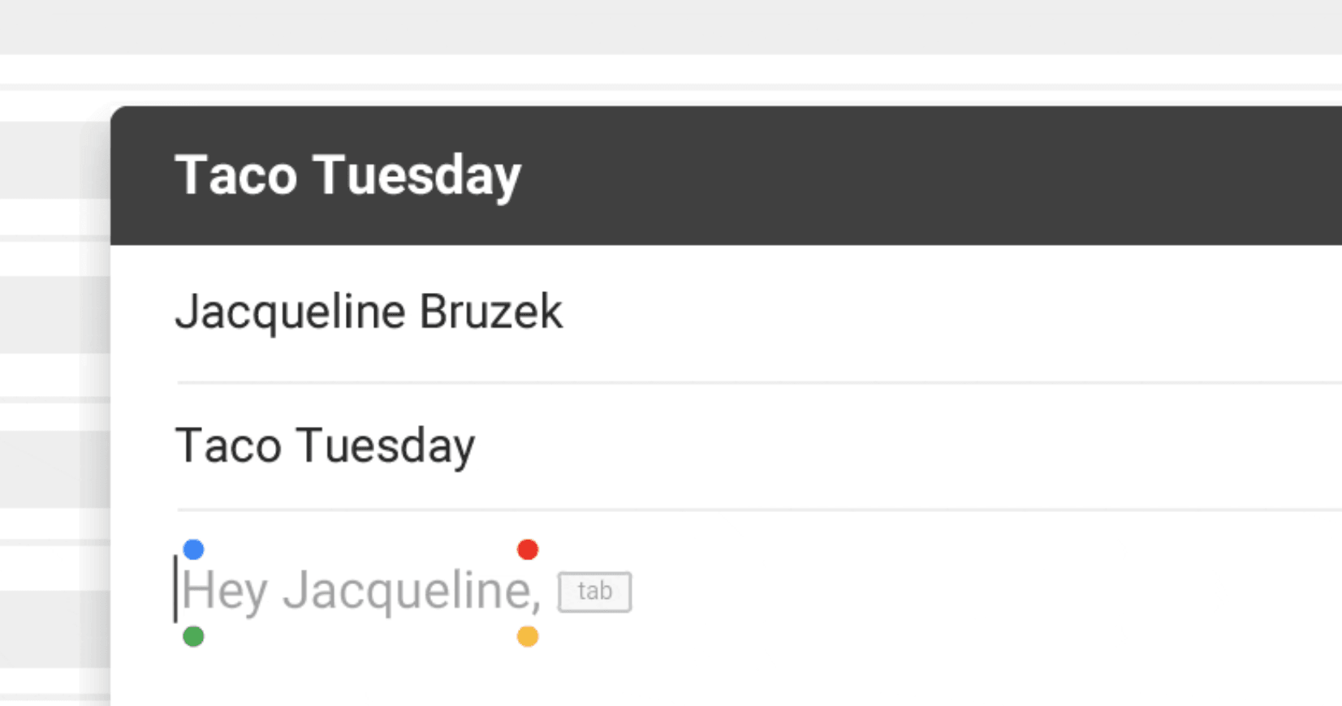
Task: Click "Tuesday" in the subject line field
Action: (x=385, y=446)
